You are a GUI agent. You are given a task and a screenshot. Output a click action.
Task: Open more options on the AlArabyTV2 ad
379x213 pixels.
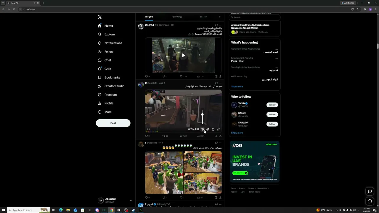[220, 204]
